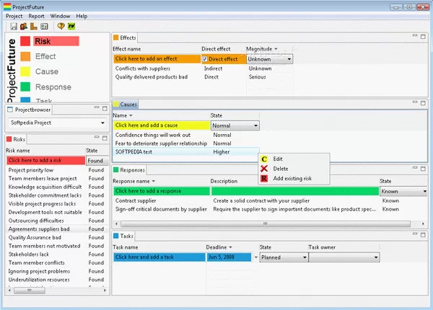The height and width of the screenshot is (310, 433).
Task: Click the red R Add existing risk icon
Action: pyautogui.click(x=264, y=178)
